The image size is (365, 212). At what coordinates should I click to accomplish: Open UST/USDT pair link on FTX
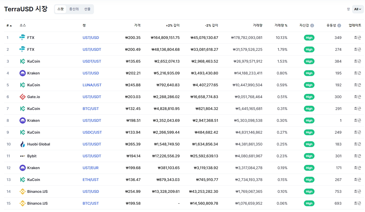coord(92,49)
